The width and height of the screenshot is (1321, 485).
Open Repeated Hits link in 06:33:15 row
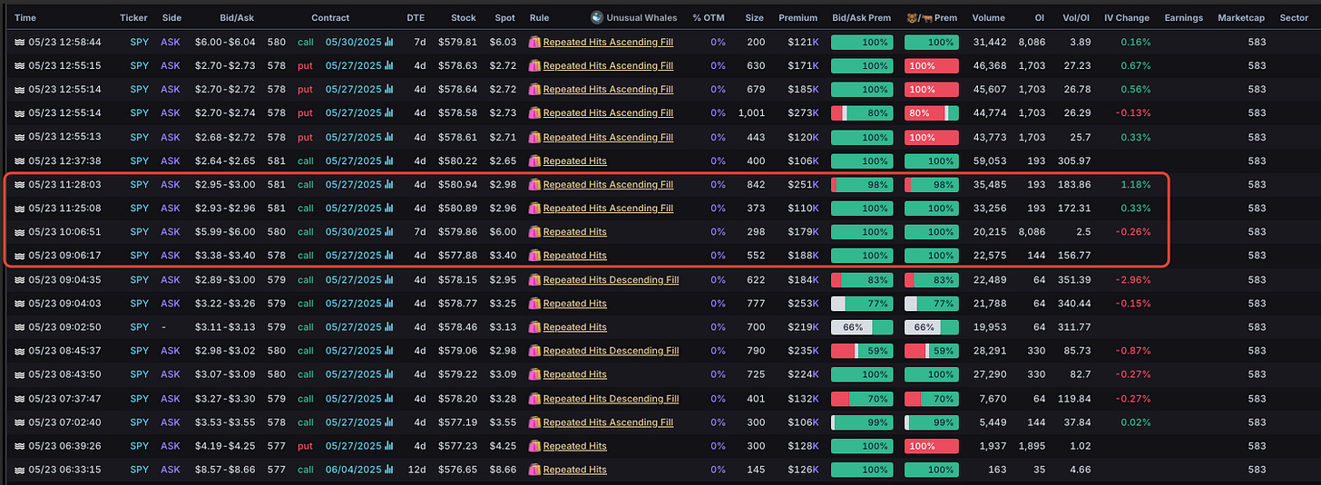575,470
